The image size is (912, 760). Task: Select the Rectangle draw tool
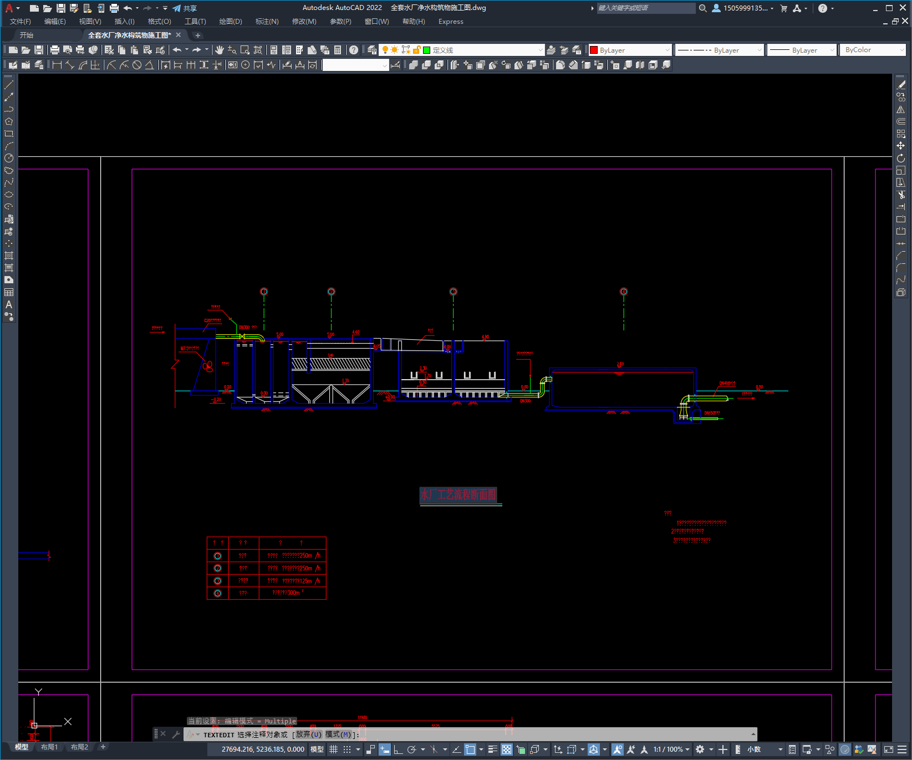[x=9, y=134]
